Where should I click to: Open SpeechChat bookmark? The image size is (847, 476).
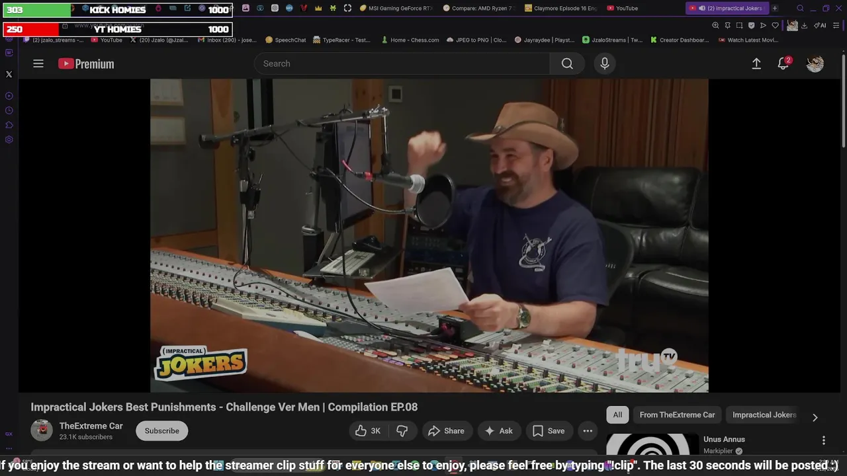click(286, 40)
